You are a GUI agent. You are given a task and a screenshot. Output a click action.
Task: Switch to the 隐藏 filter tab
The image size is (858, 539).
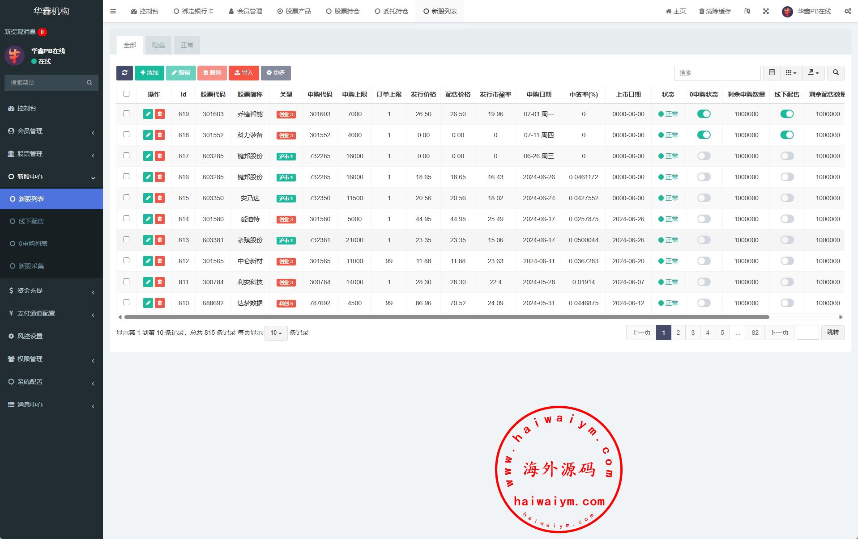158,45
